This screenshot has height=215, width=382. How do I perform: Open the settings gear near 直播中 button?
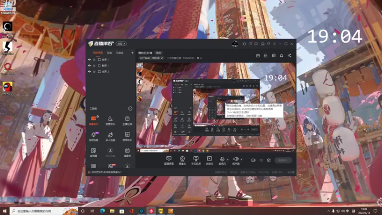coord(269,160)
